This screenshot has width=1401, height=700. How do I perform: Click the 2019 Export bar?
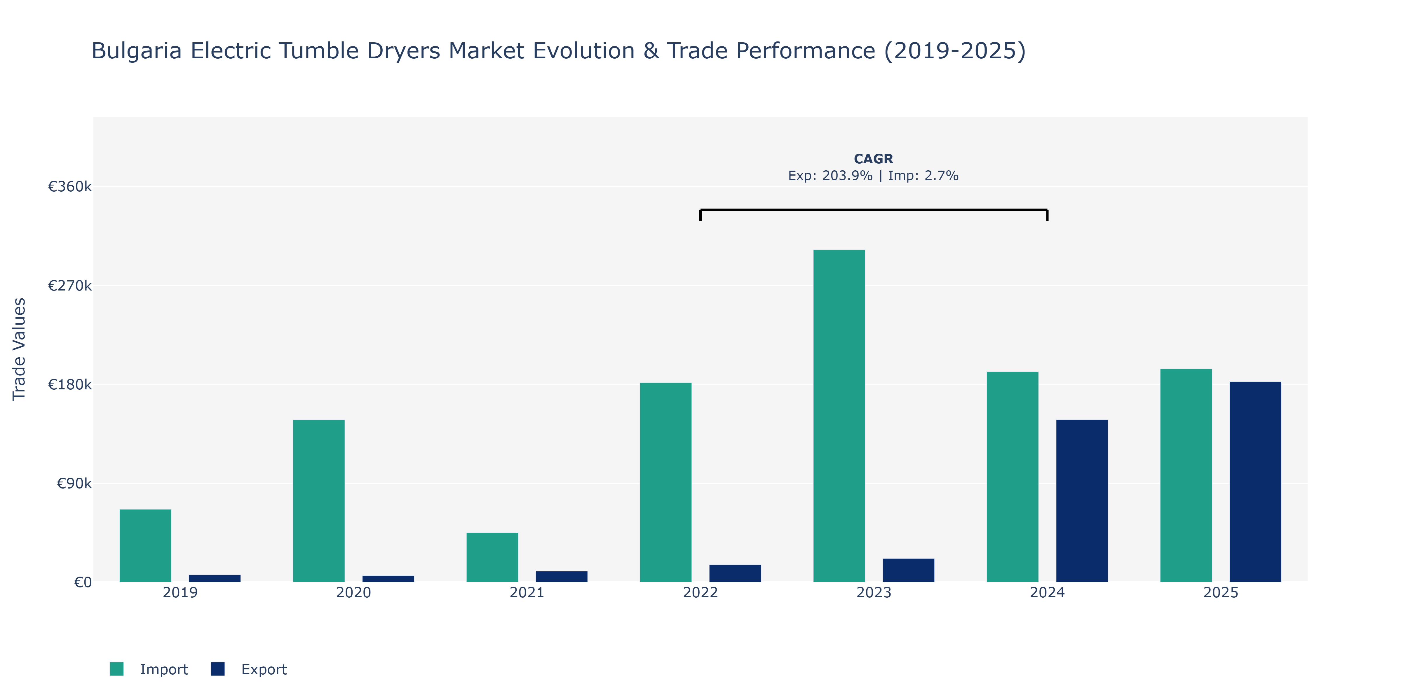(215, 578)
